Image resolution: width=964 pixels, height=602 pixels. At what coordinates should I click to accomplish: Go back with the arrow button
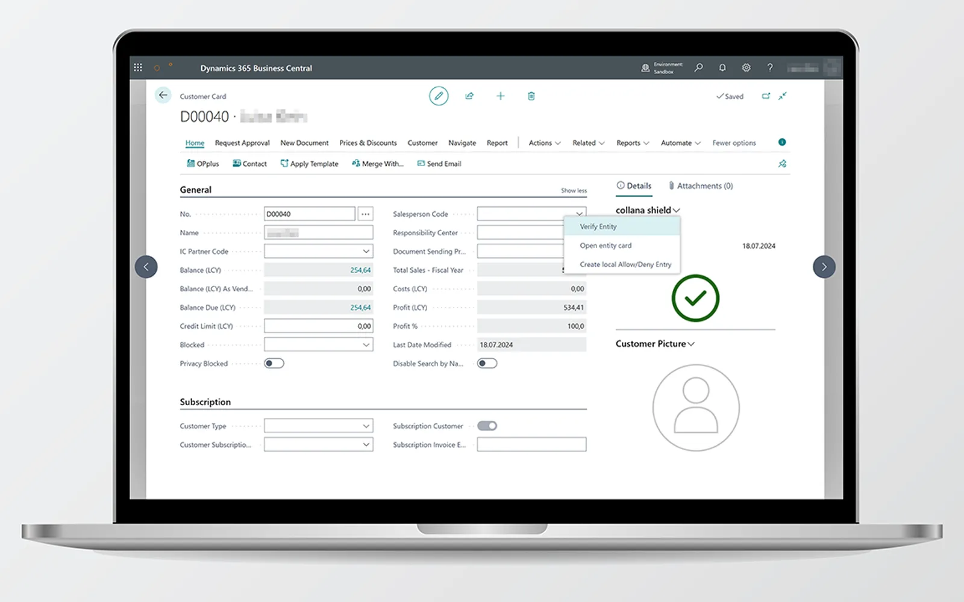point(163,95)
